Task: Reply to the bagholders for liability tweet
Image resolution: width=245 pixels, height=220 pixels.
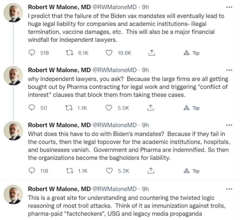Action: [32, 171]
